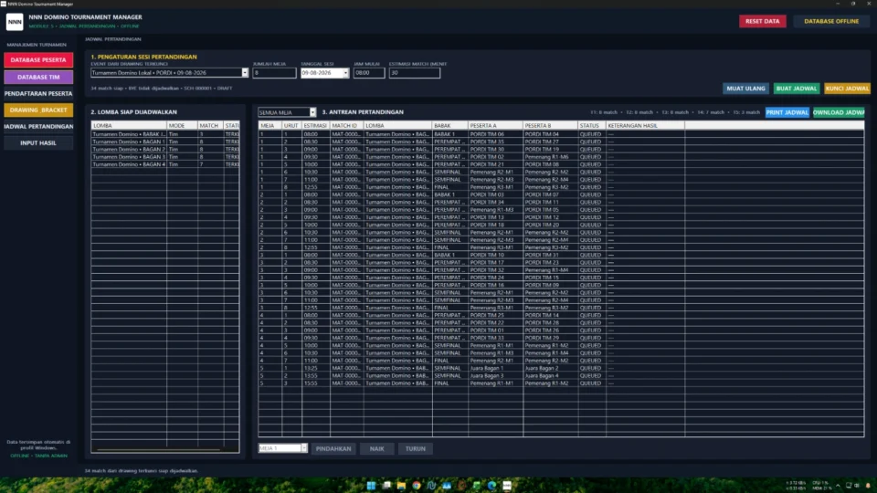Click Keterangan Hasil column header
This screenshot has height=493, width=877.
645,126
